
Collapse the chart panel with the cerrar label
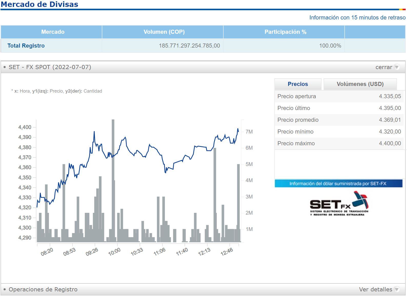384,67
